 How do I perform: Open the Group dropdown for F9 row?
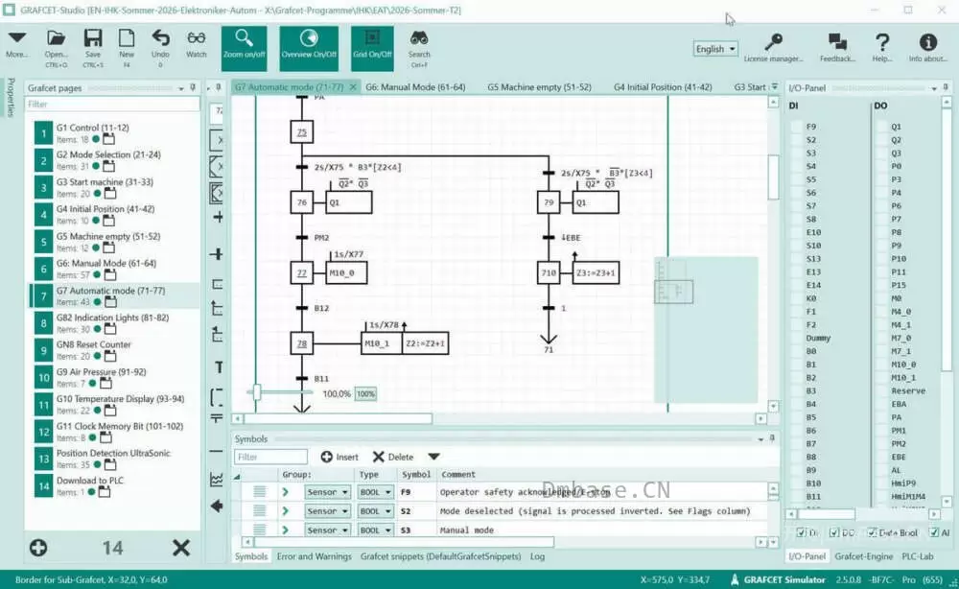point(327,492)
